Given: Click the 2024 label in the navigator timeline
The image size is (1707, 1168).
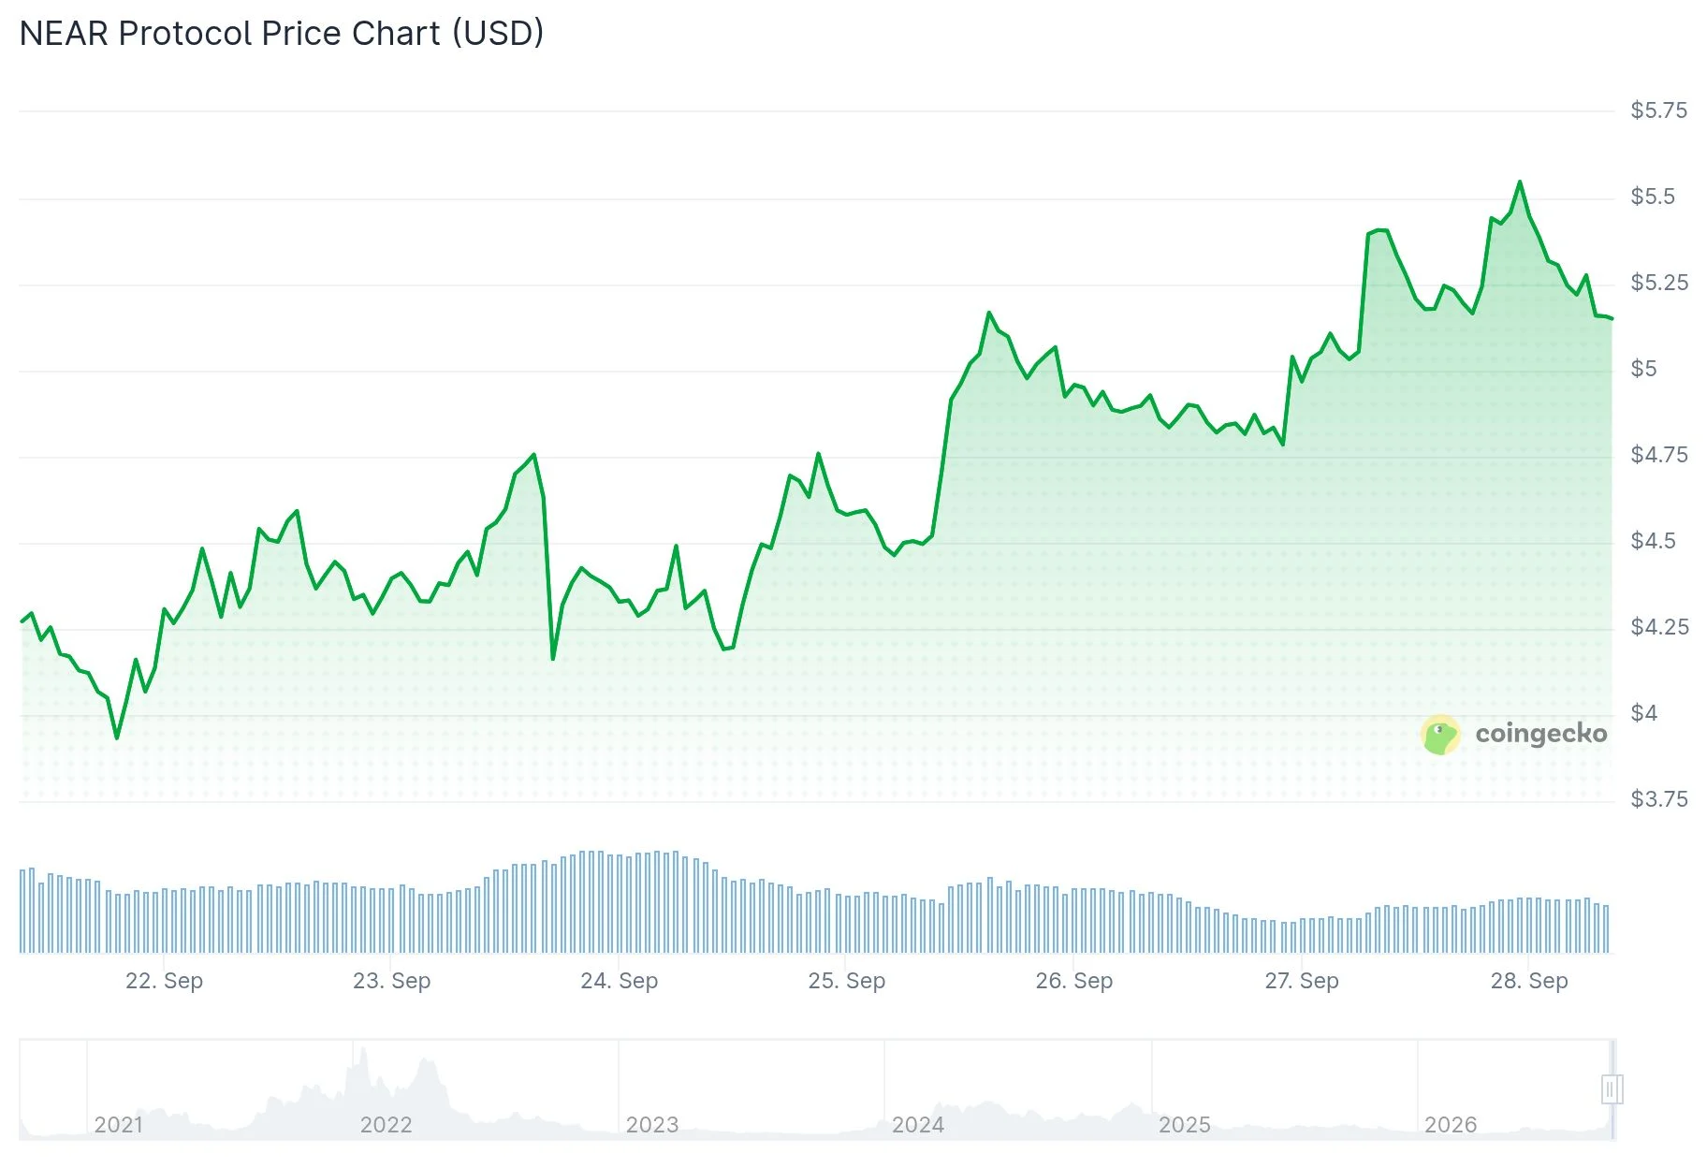Looking at the screenshot, I should pyautogui.click(x=918, y=1124).
